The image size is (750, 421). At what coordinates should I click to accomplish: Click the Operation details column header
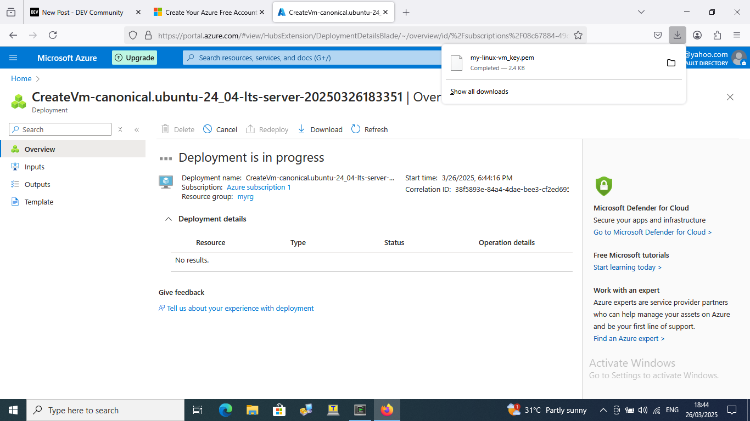(507, 242)
